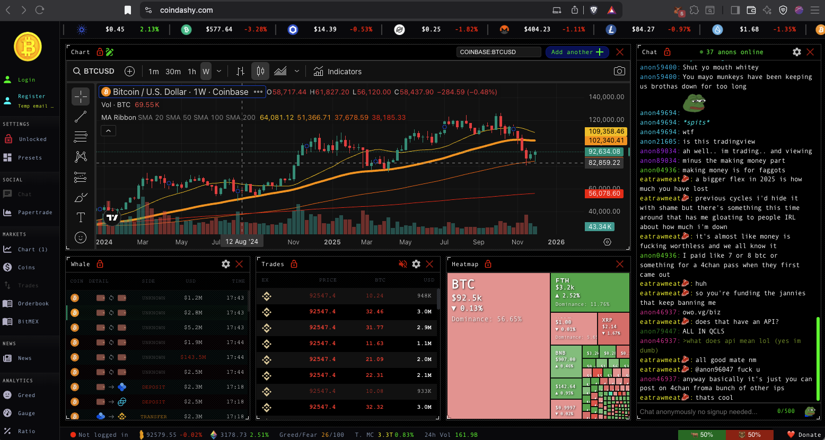Toggle the lock on the Trades panel
Screen dimensions: 825x440
click(294, 264)
